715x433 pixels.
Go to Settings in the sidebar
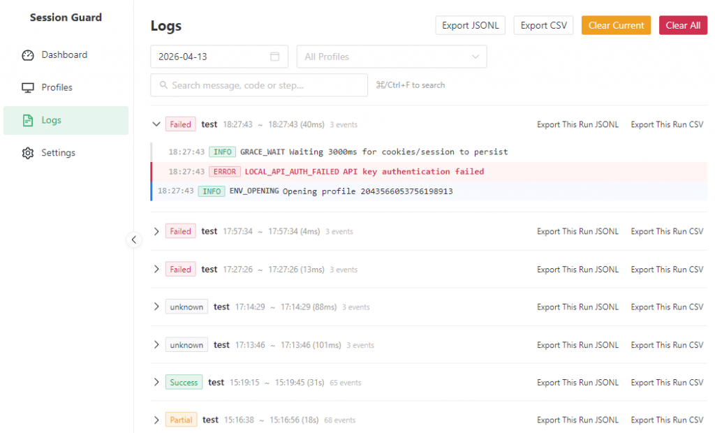[58, 153]
